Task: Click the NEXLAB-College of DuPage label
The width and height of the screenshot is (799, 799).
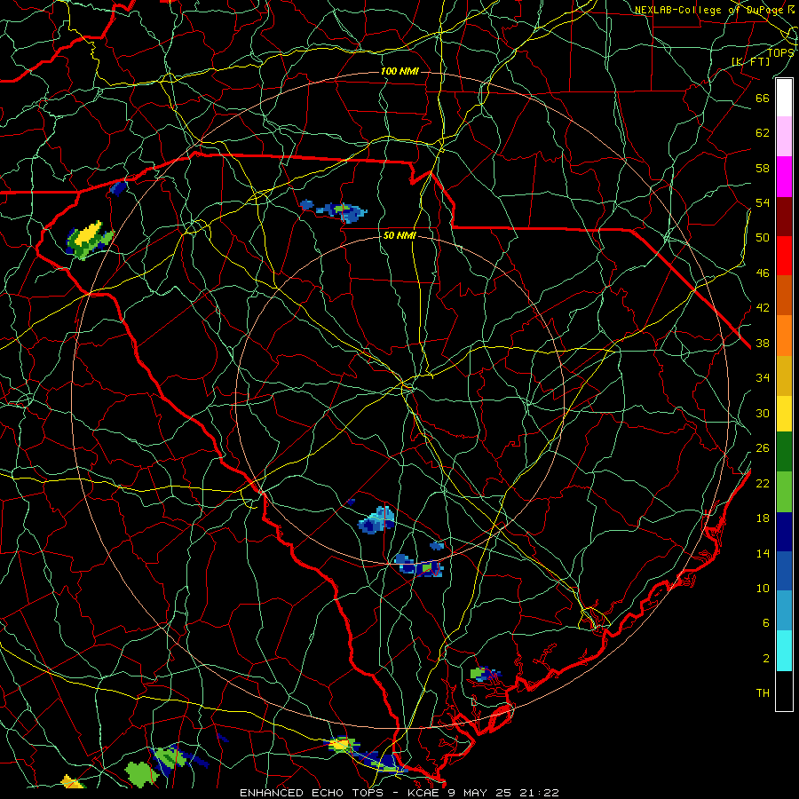Action: click(710, 10)
